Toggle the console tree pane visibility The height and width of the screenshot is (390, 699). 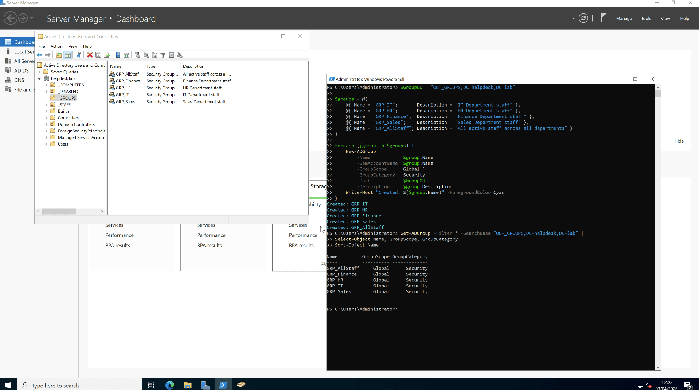point(68,55)
